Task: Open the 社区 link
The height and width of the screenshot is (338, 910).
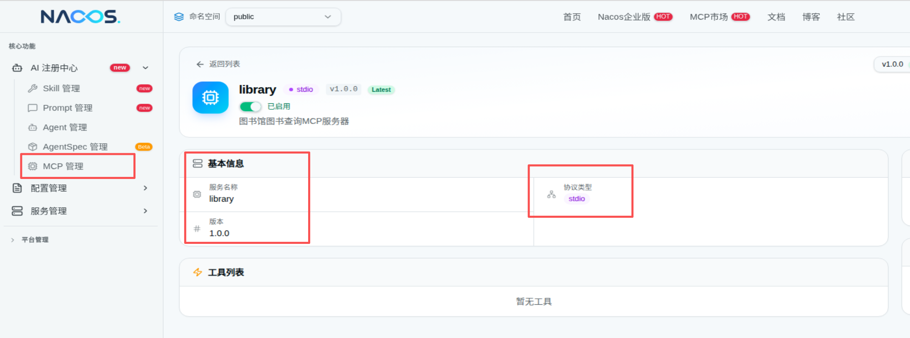Action: point(845,16)
